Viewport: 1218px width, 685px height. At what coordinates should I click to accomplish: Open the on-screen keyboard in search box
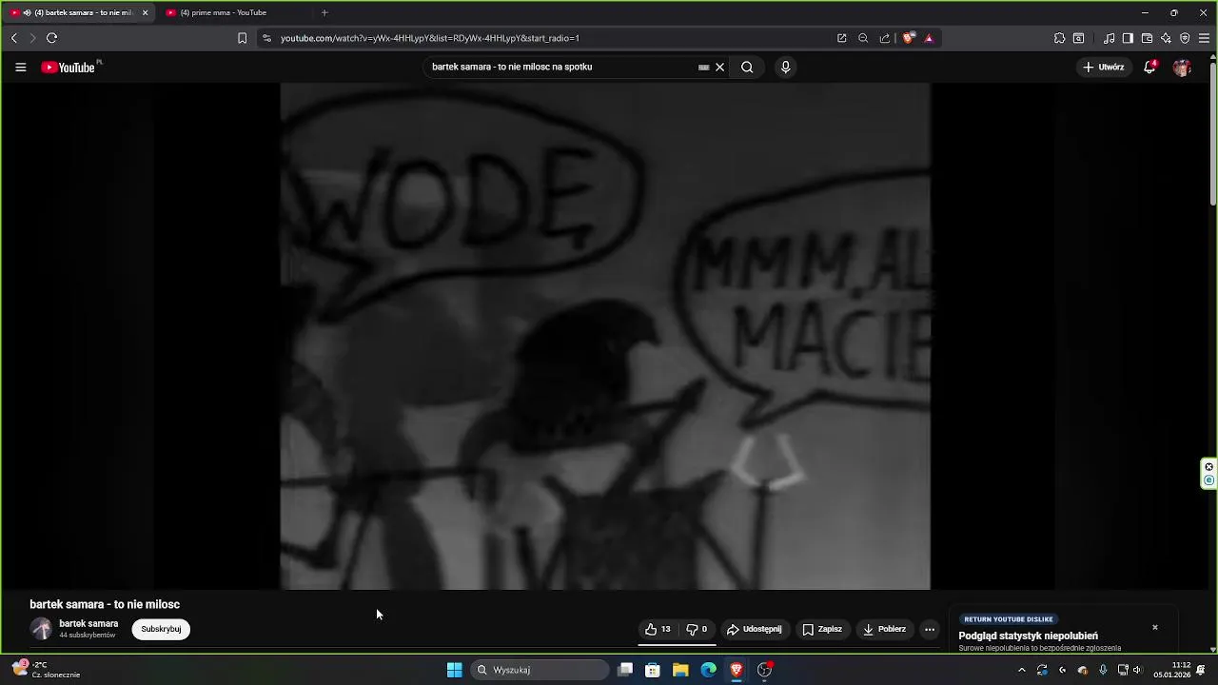click(703, 68)
